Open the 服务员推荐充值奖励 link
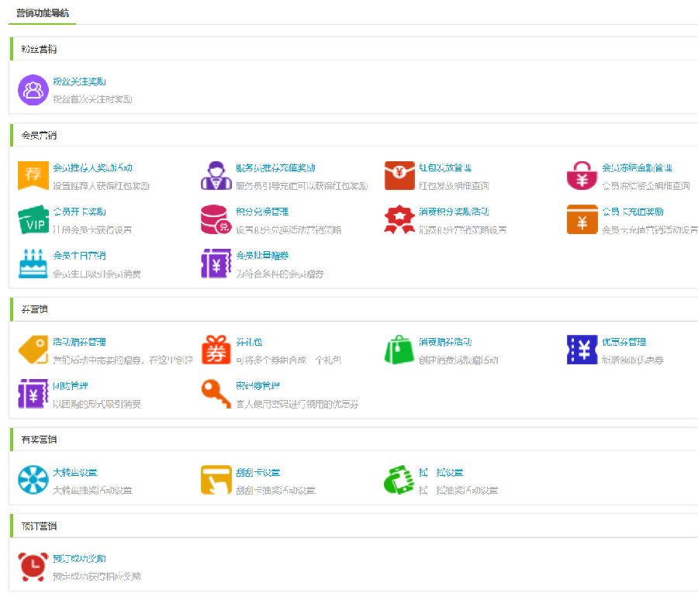 pyautogui.click(x=275, y=167)
